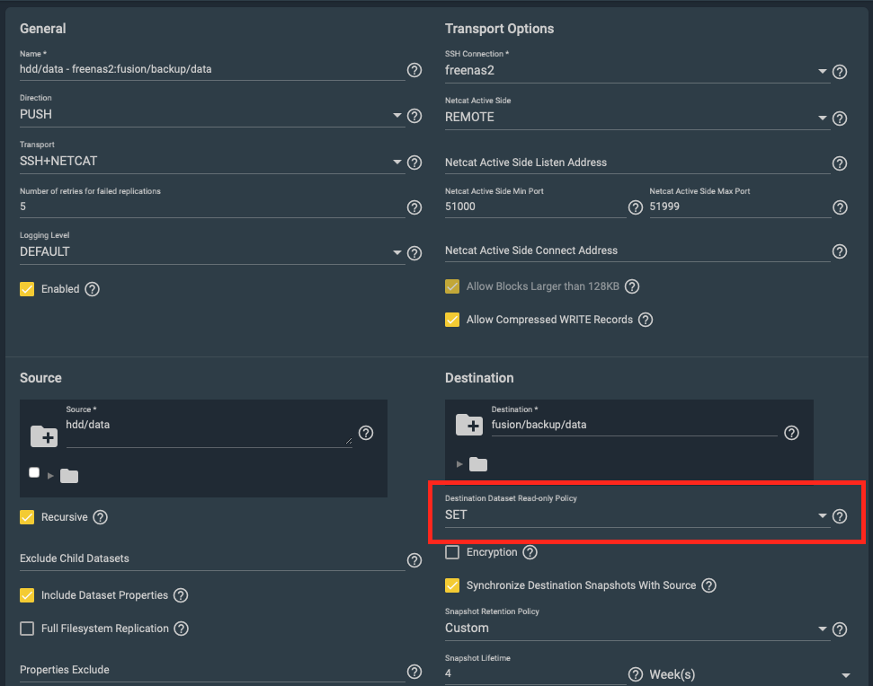Open help for the Name field

click(x=414, y=70)
